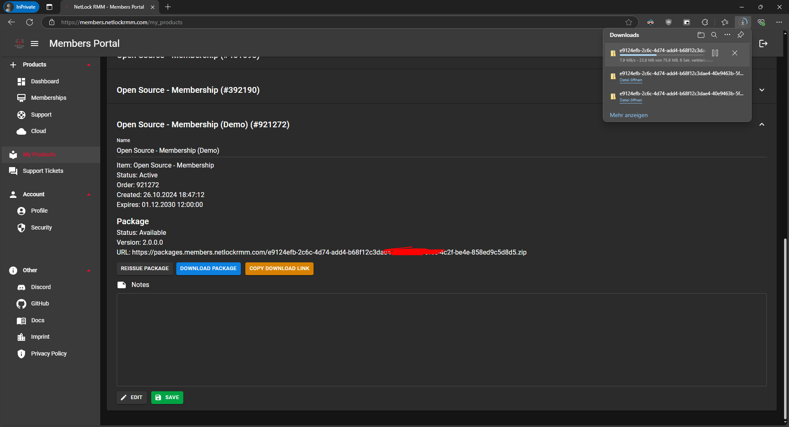789x427 pixels.
Task: Collapse the Other sidebar group
Action: tap(89, 270)
